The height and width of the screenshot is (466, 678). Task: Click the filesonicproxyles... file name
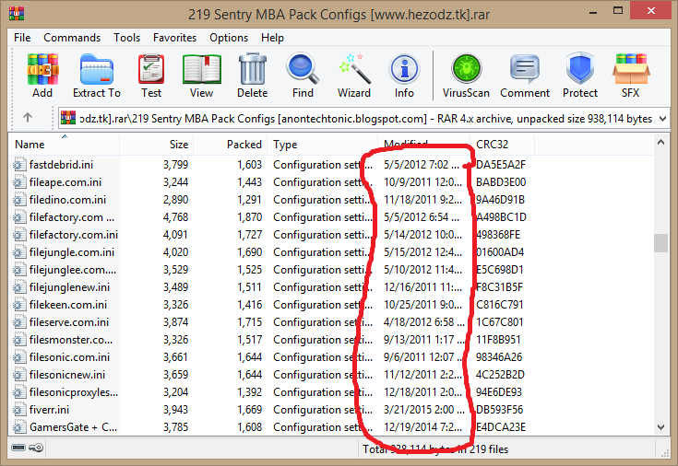(74, 392)
